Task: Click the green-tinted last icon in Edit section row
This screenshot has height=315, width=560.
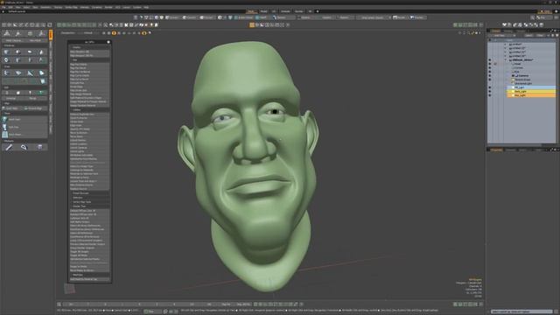Action: (41, 93)
